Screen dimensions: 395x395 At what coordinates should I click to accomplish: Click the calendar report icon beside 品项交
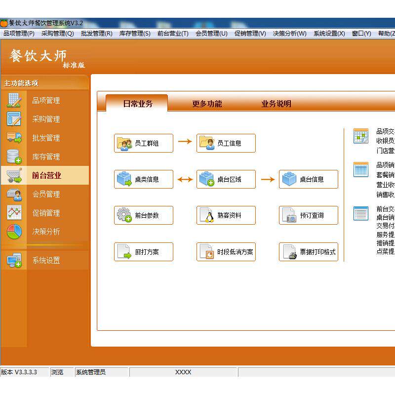click(x=361, y=136)
